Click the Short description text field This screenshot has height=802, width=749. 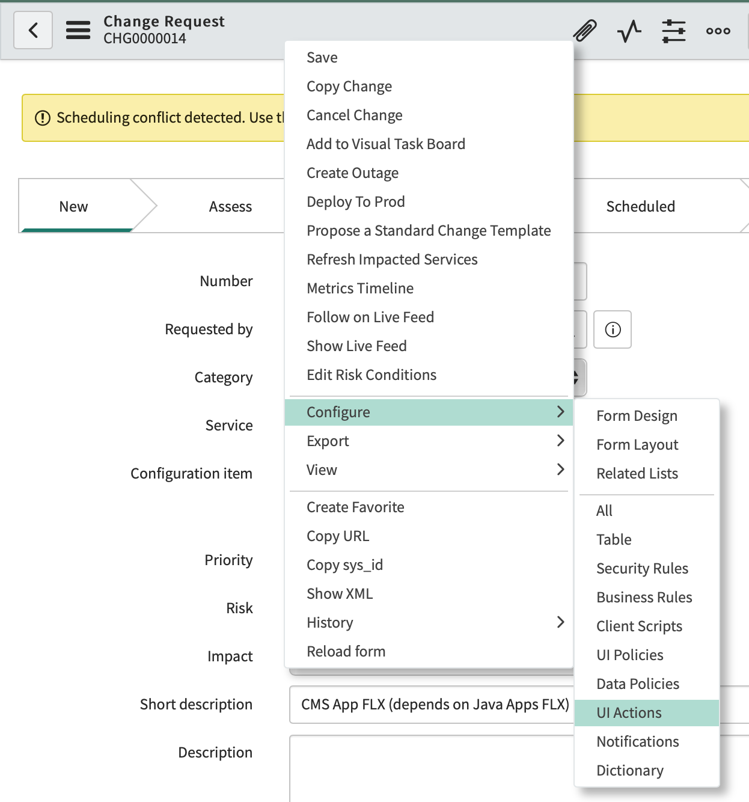click(430, 705)
